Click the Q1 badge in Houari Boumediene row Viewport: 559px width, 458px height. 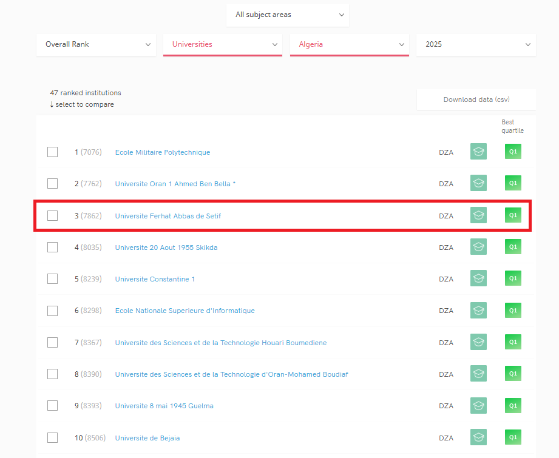point(513,342)
